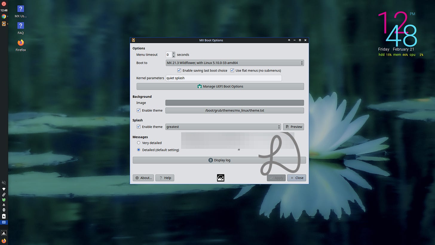Viewport: 435px width, 245px height.
Task: Maximize the MX Boot Options window
Action: tap(300, 40)
